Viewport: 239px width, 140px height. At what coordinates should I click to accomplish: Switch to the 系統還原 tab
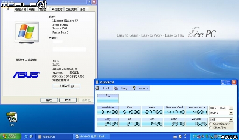tap(57, 9)
